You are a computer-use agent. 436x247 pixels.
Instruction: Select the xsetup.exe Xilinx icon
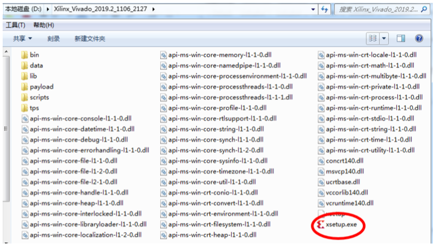pos(320,225)
